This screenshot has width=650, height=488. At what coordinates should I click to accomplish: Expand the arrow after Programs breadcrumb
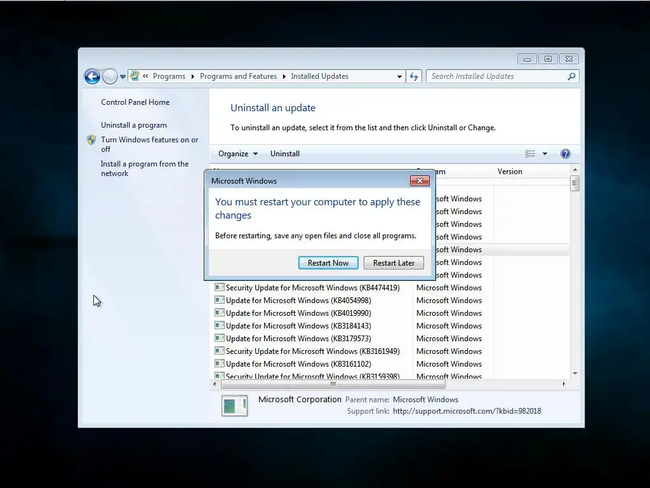[193, 76]
